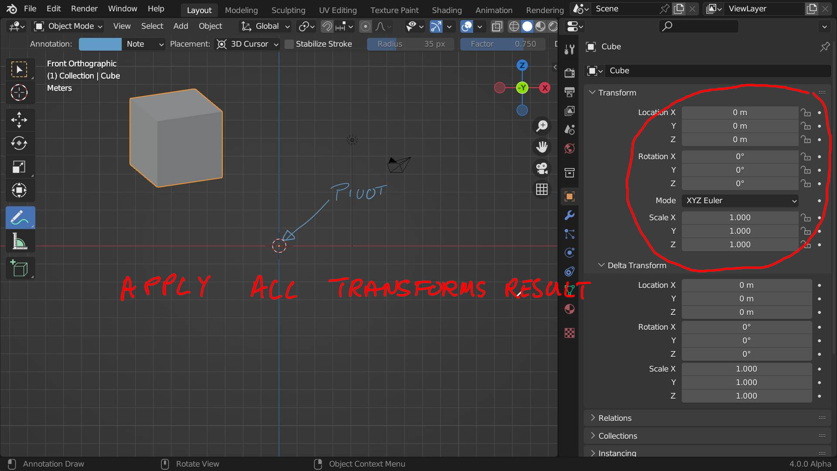The width and height of the screenshot is (837, 471).
Task: Open World Properties with the globe icon
Action: coord(569,148)
